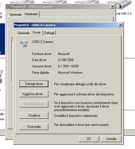Click the Microsoft Windows digital signature text
Image resolution: width=135 pixels, height=149 pixels.
(x=70, y=73)
